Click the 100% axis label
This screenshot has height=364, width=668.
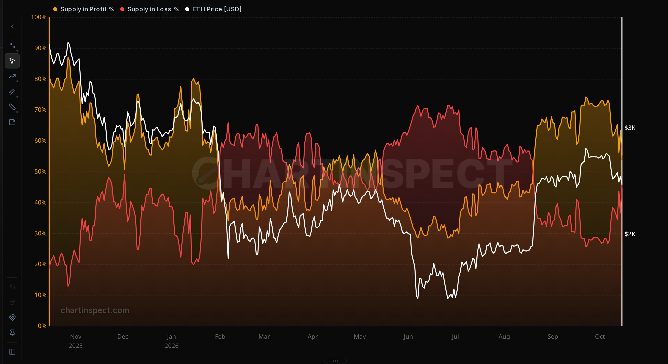point(39,17)
